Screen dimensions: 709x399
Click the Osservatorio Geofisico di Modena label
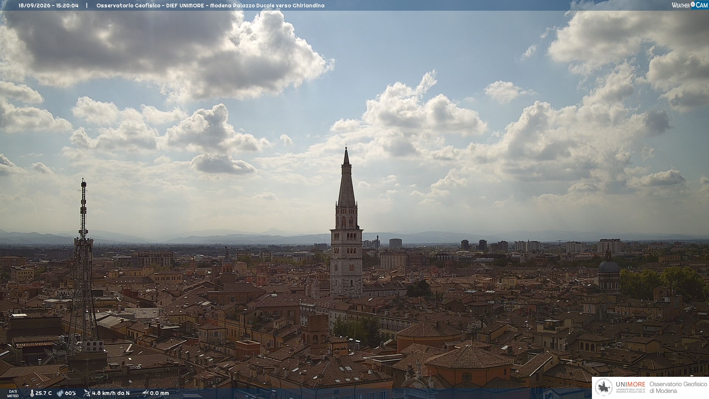click(x=678, y=388)
